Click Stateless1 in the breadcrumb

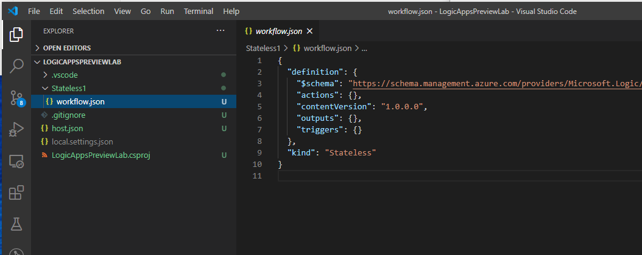[263, 48]
